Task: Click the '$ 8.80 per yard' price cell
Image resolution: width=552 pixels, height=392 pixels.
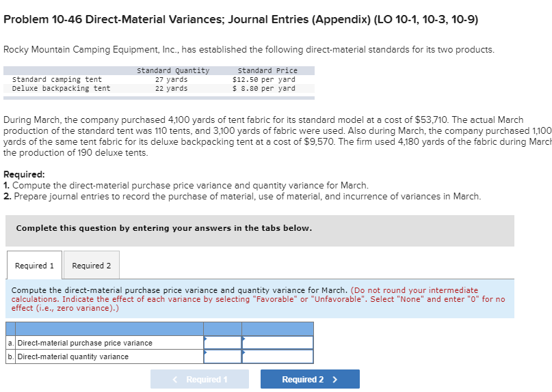Action: (x=263, y=88)
